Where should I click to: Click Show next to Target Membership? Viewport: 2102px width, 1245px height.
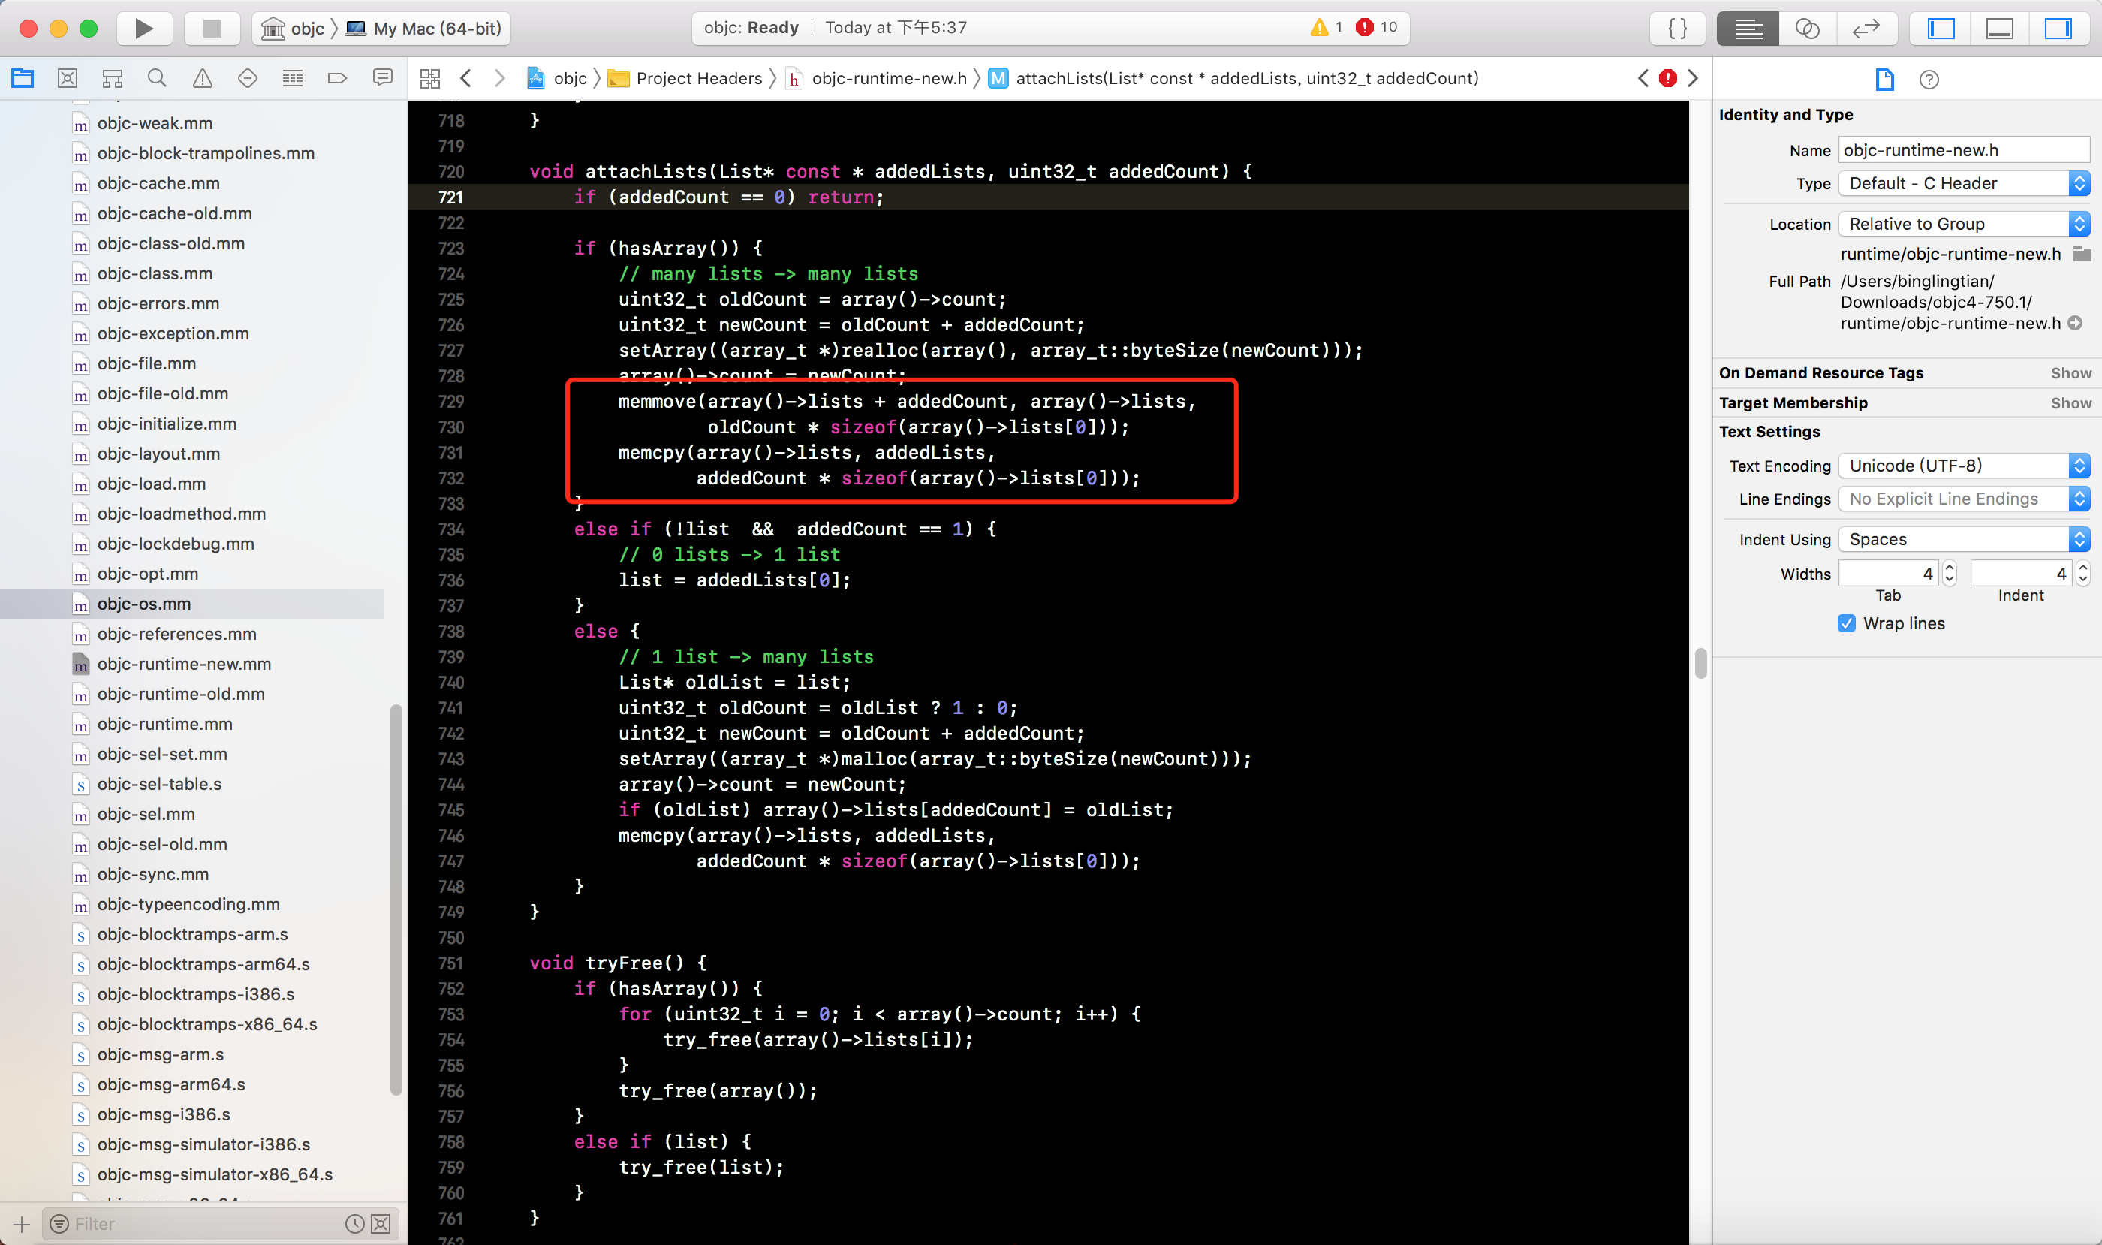(x=2070, y=403)
